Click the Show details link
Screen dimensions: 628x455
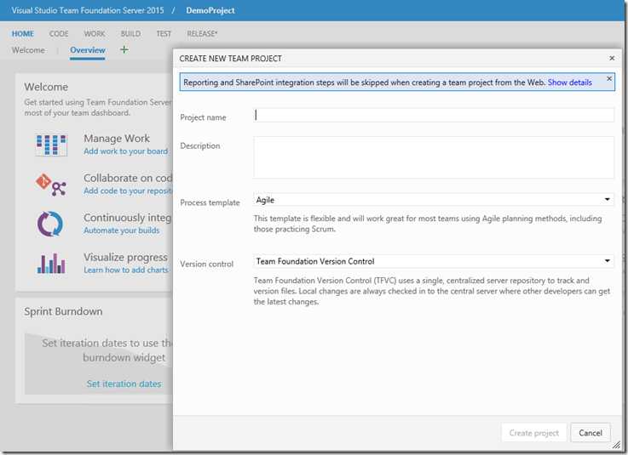569,82
